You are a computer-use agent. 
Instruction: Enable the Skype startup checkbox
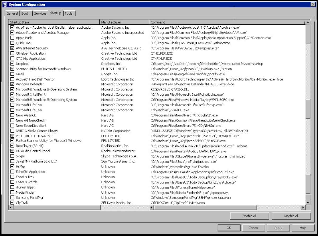pos(12,156)
